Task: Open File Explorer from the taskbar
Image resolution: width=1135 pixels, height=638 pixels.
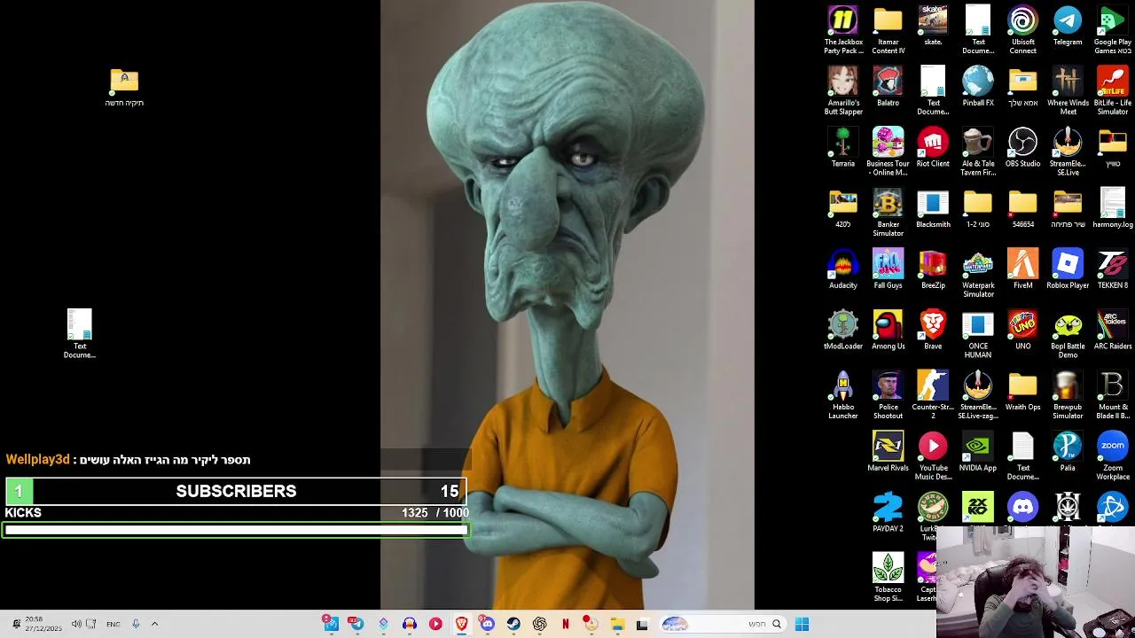Action: (617, 624)
